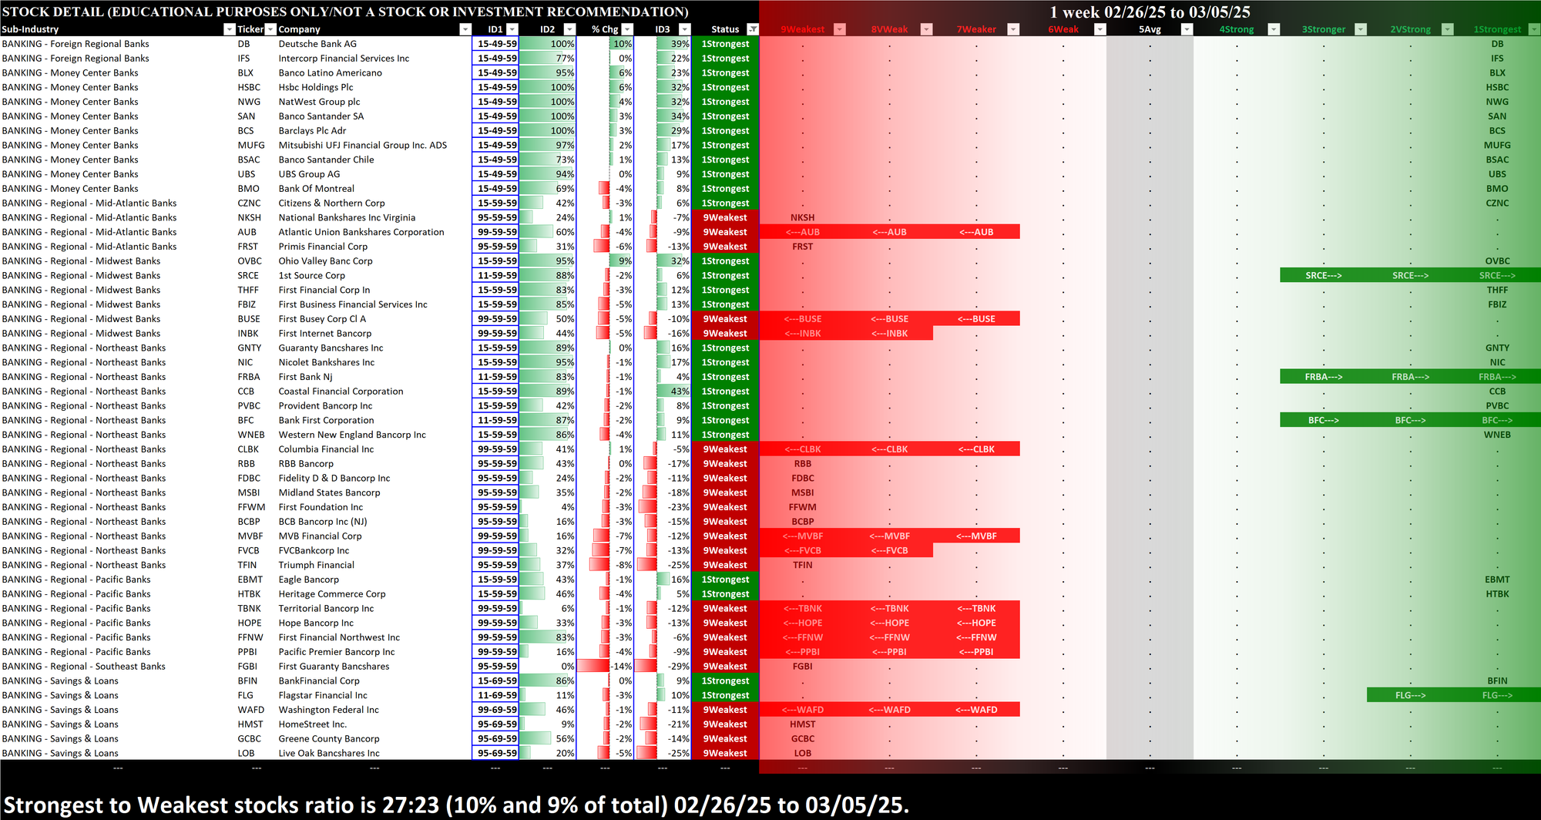Open the 3Stronger column filter dropdown

click(1361, 29)
